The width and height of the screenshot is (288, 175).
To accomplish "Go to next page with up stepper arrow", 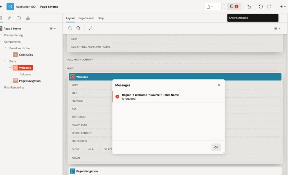I will pos(224,5).
